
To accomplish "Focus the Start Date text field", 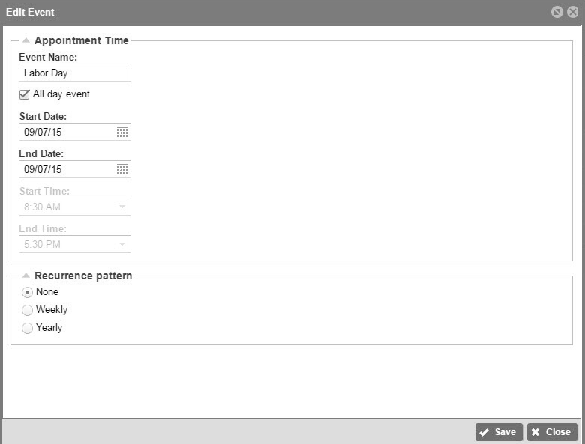I will (67, 132).
